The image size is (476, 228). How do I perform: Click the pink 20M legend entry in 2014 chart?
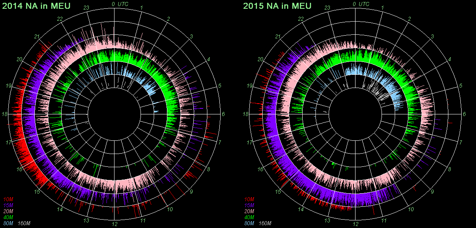coord(8,211)
